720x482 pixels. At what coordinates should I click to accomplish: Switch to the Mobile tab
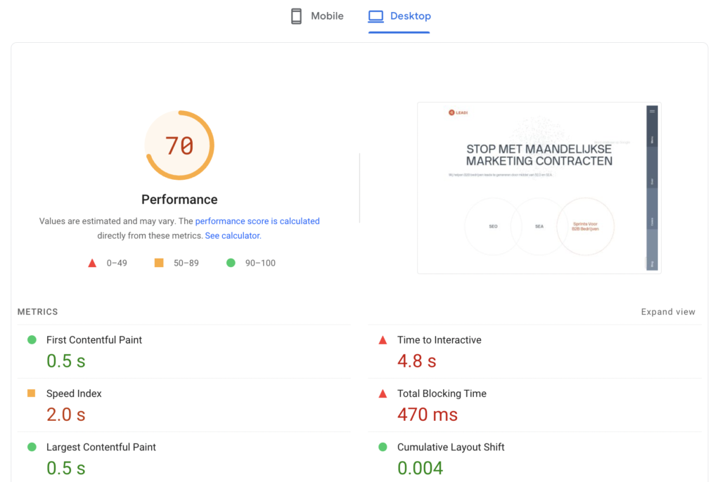click(x=317, y=16)
